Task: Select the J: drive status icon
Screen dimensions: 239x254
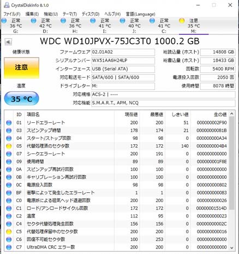Action: click(x=122, y=21)
